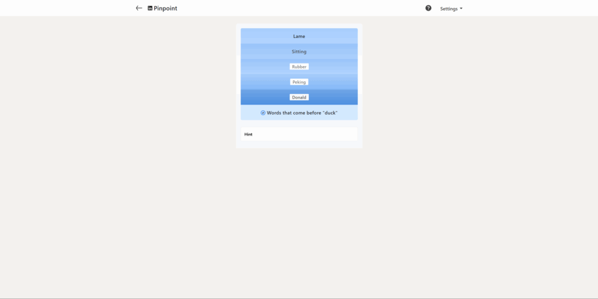Click the light blue area right of Lame
This screenshot has width=598, height=299.
pos(336,36)
